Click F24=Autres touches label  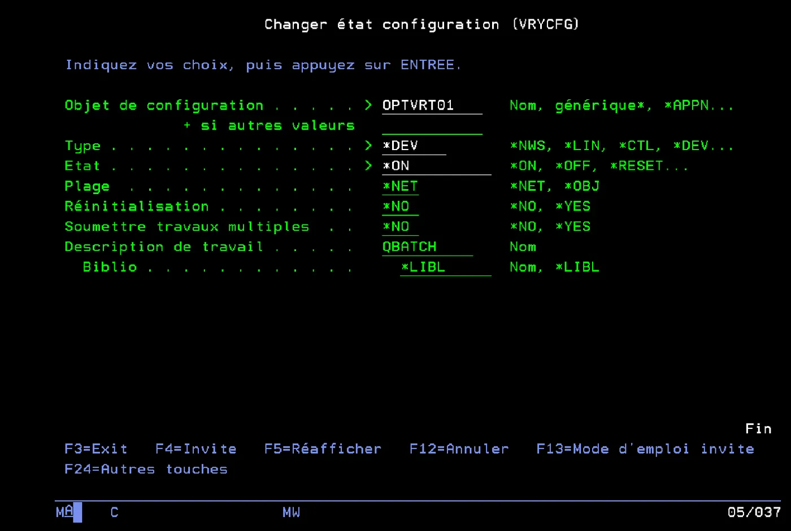(x=146, y=469)
